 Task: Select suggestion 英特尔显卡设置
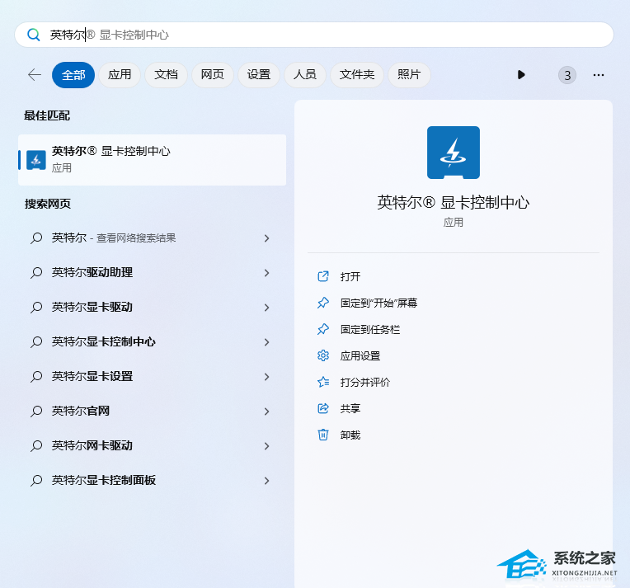coord(153,377)
